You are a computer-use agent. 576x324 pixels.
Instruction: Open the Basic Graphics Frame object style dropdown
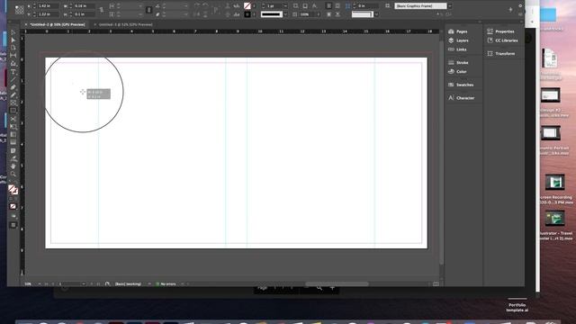(450, 6)
